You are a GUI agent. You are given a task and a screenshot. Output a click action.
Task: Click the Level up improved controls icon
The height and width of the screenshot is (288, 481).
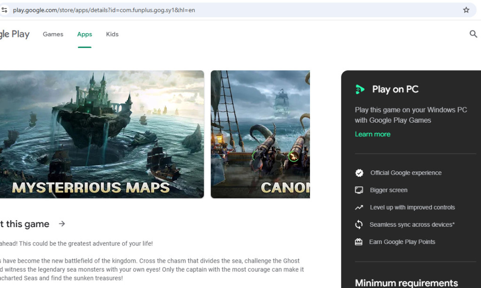[359, 207]
